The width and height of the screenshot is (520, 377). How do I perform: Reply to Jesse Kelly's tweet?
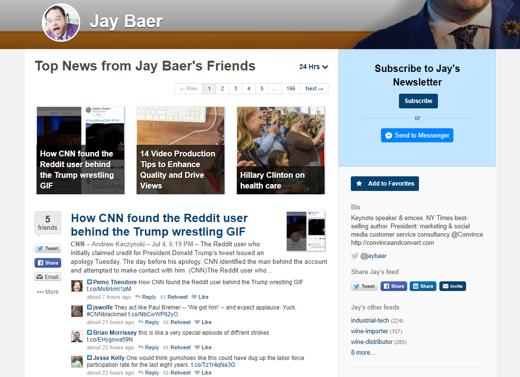[x=149, y=373]
